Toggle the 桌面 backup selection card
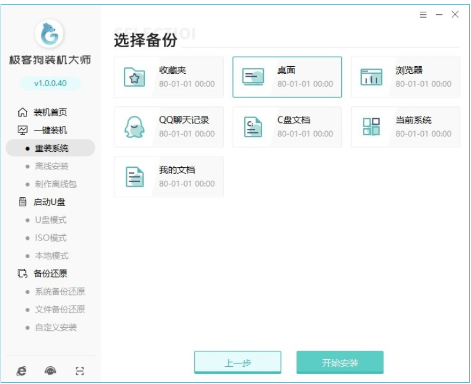 (287, 77)
